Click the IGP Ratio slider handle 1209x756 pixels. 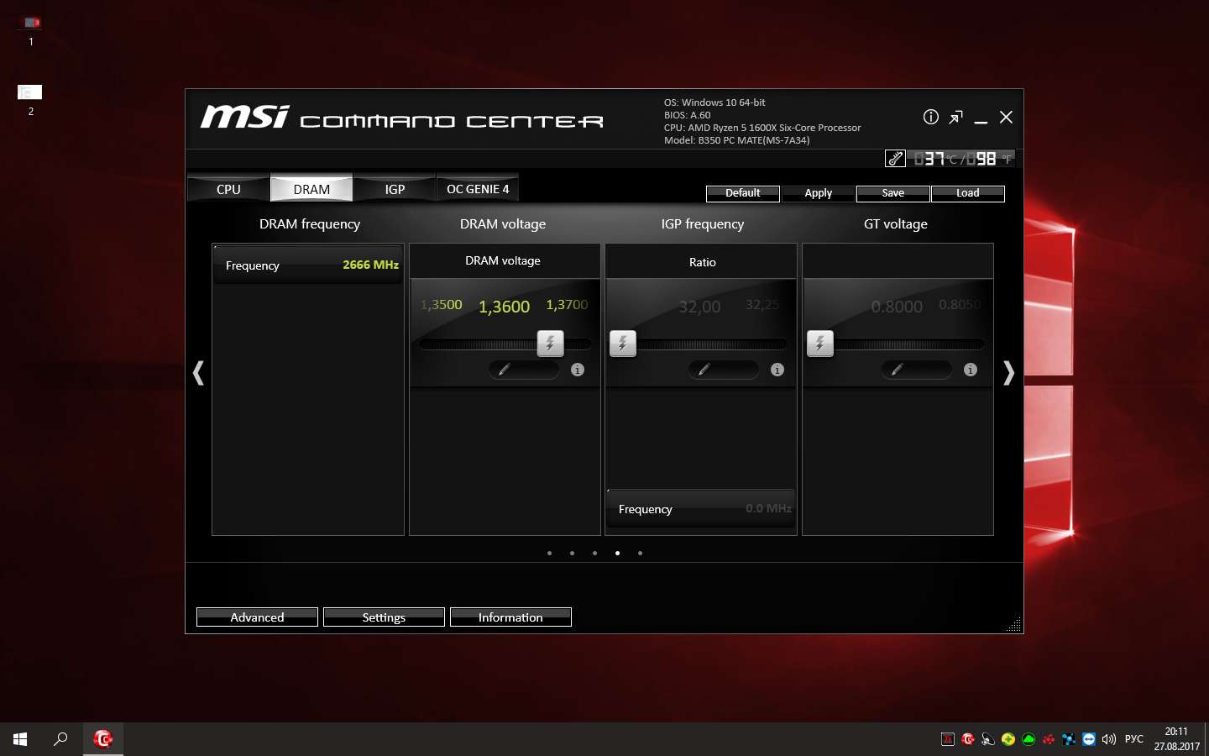623,343
